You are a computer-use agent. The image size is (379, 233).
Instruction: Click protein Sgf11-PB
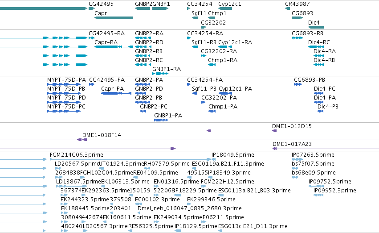click(x=204, y=89)
